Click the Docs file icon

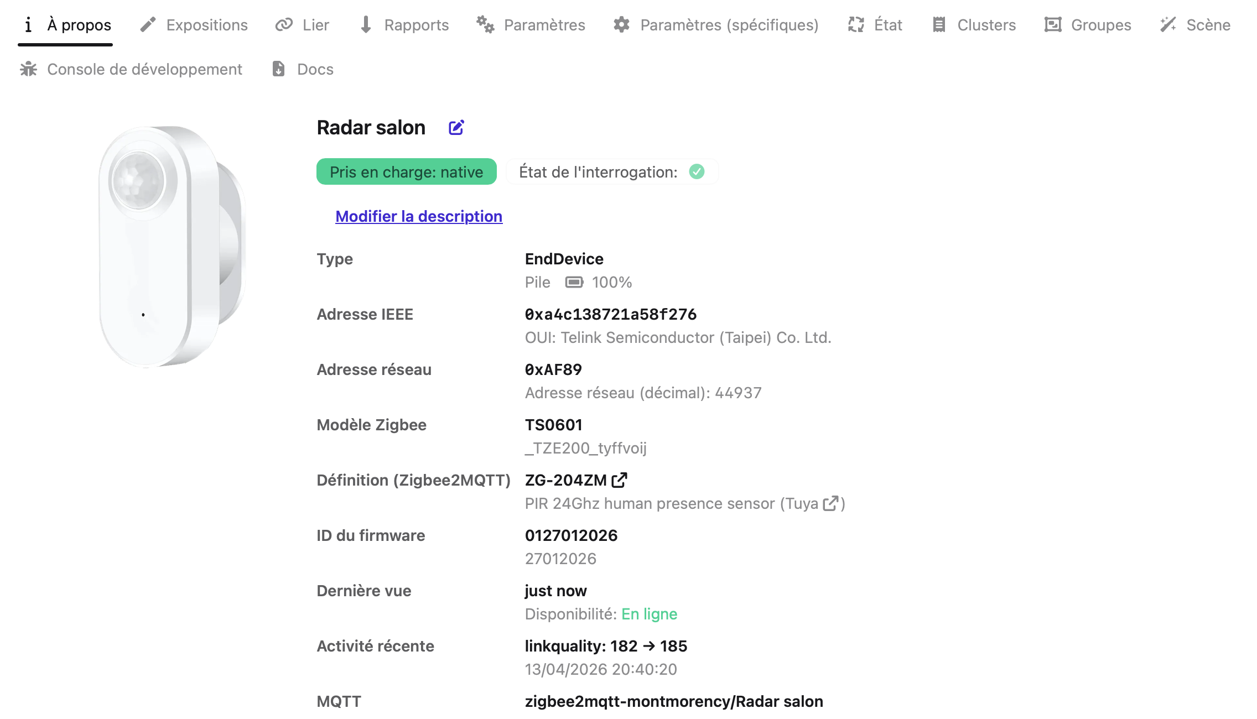279,69
